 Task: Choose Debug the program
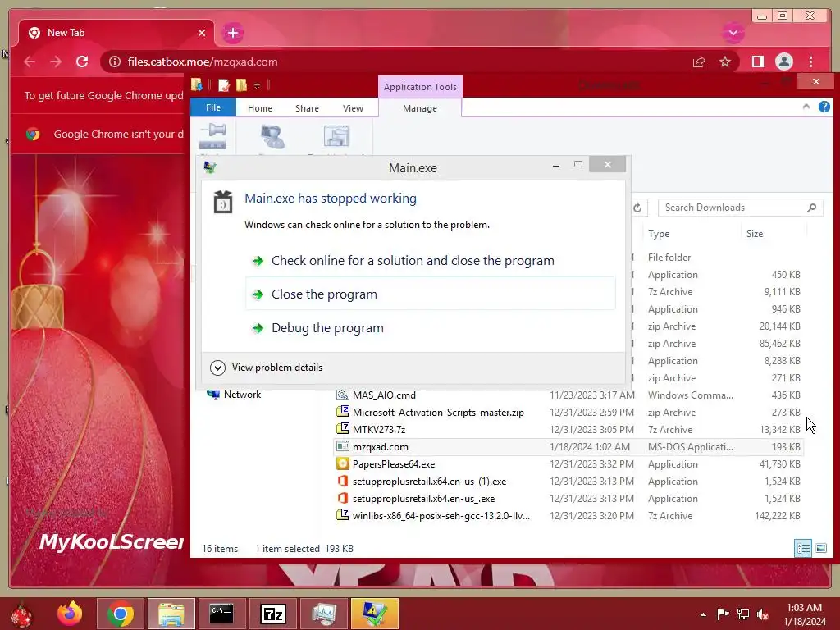(430, 328)
